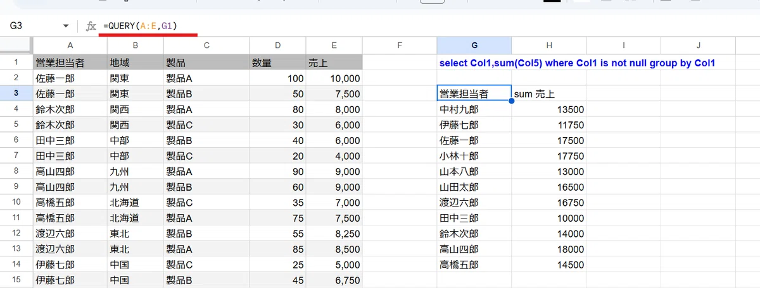This screenshot has width=760, height=288.
Task: Select column F header
Action: 400,45
